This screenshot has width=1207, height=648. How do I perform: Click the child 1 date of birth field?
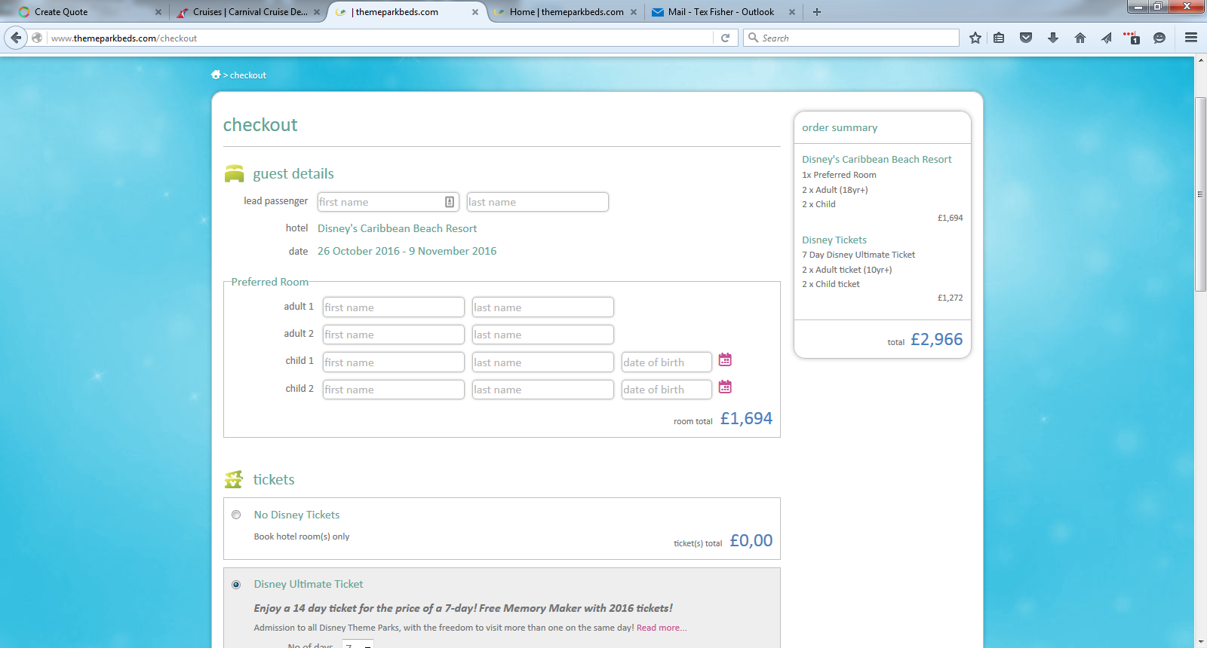tap(666, 362)
